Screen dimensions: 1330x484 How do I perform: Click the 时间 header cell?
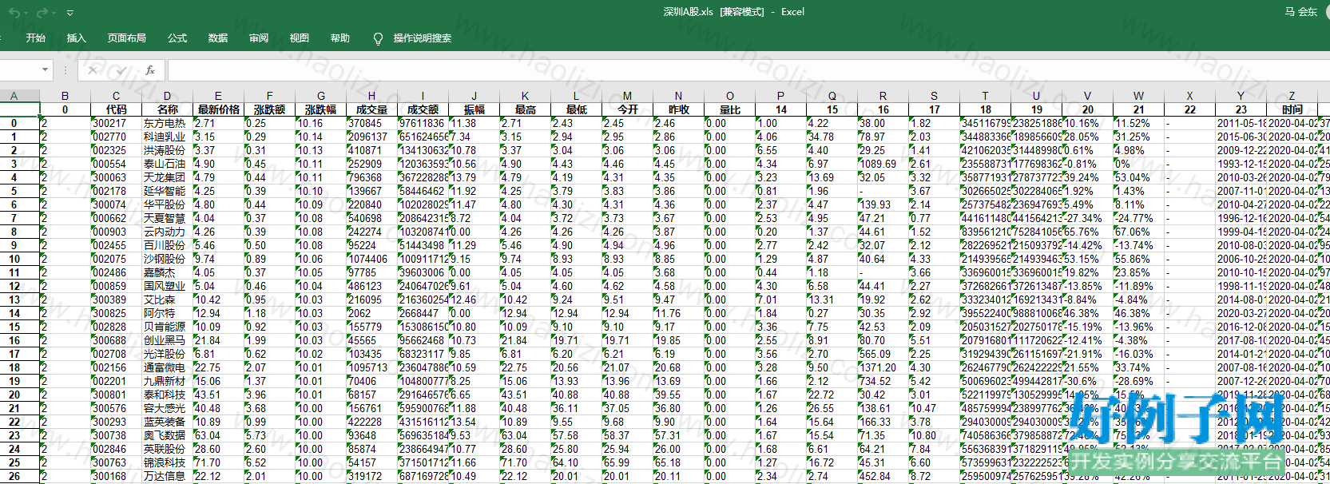click(x=1292, y=109)
